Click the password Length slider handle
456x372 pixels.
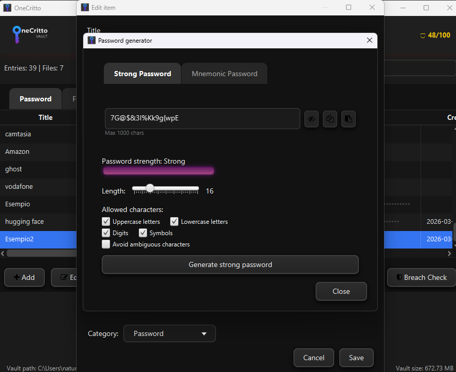coord(150,188)
